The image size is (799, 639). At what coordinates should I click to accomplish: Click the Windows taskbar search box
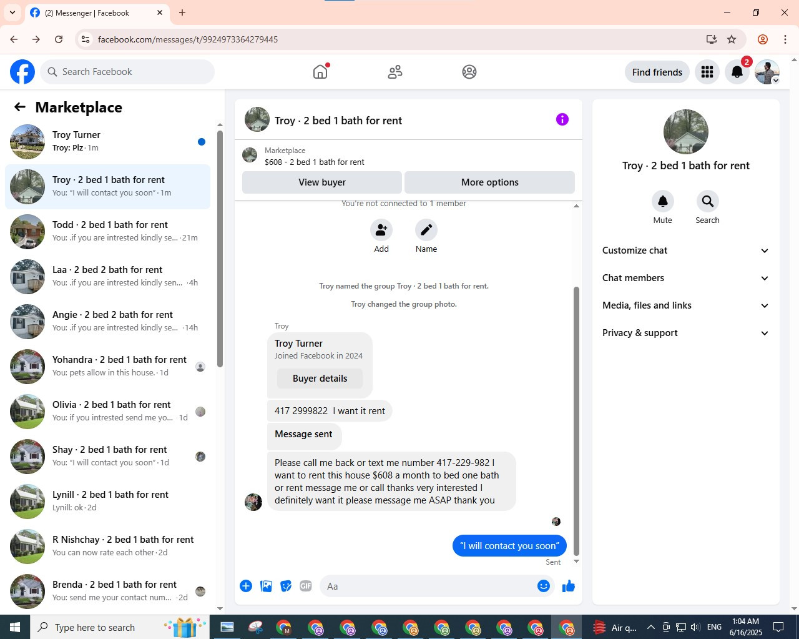120,627
